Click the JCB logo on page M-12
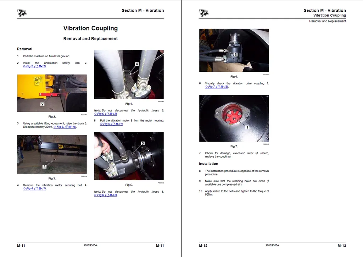Viewport: 363px width, 257px height. 204,12
